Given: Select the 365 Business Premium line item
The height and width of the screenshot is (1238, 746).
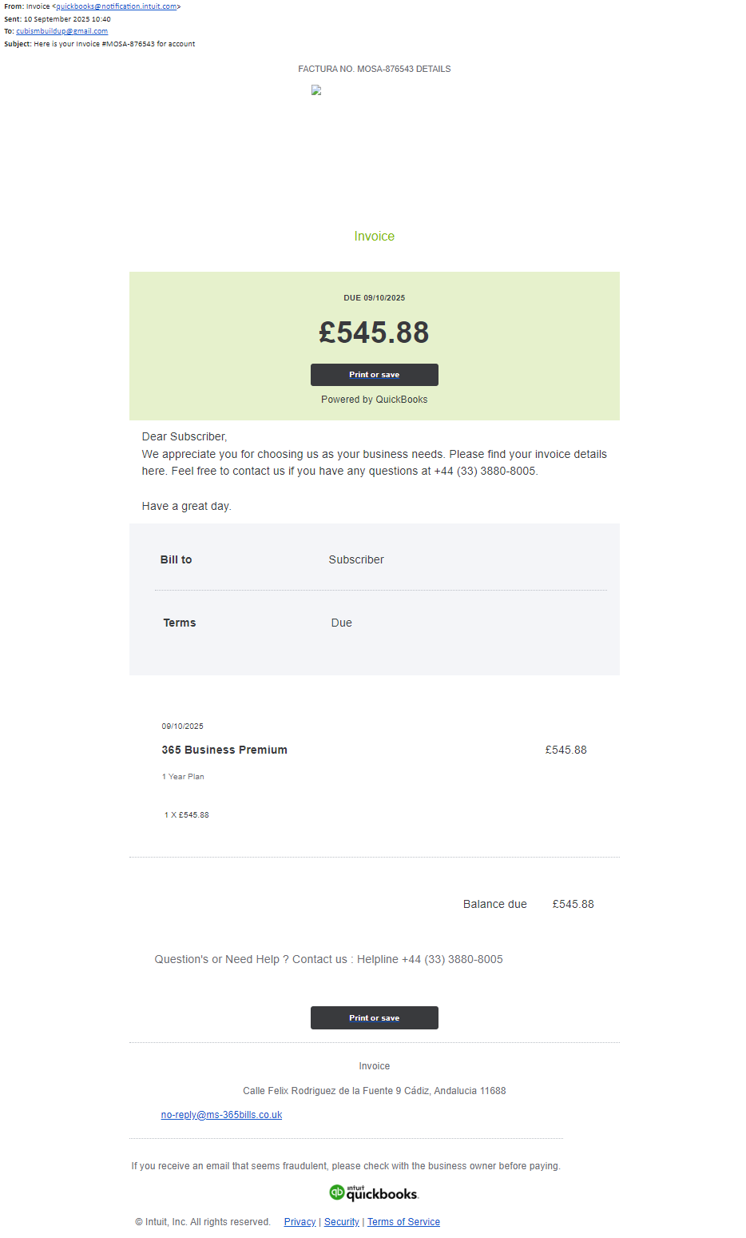Looking at the screenshot, I should coord(224,750).
